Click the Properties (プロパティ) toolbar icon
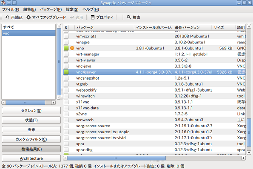Screen dimensions: 253x169 93,17
